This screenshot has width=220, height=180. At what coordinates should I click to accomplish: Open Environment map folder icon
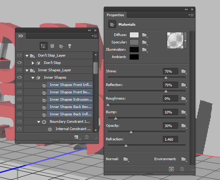coord(184,159)
